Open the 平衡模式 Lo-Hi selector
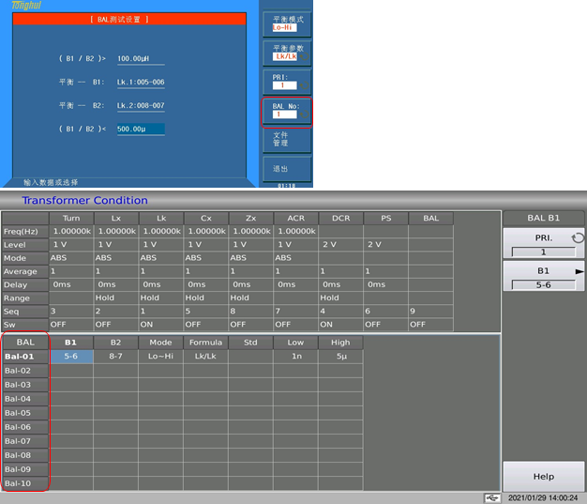 pyautogui.click(x=286, y=23)
